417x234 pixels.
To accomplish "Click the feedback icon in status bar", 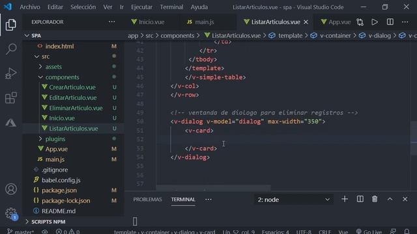I will [x=393, y=231].
